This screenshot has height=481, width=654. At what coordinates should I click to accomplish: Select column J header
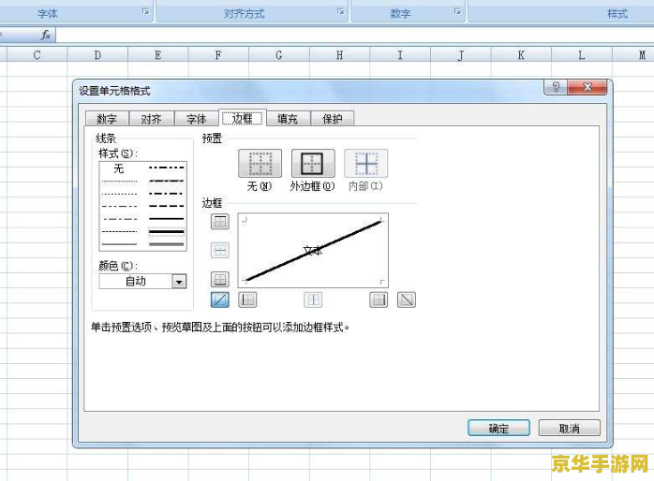click(x=460, y=54)
